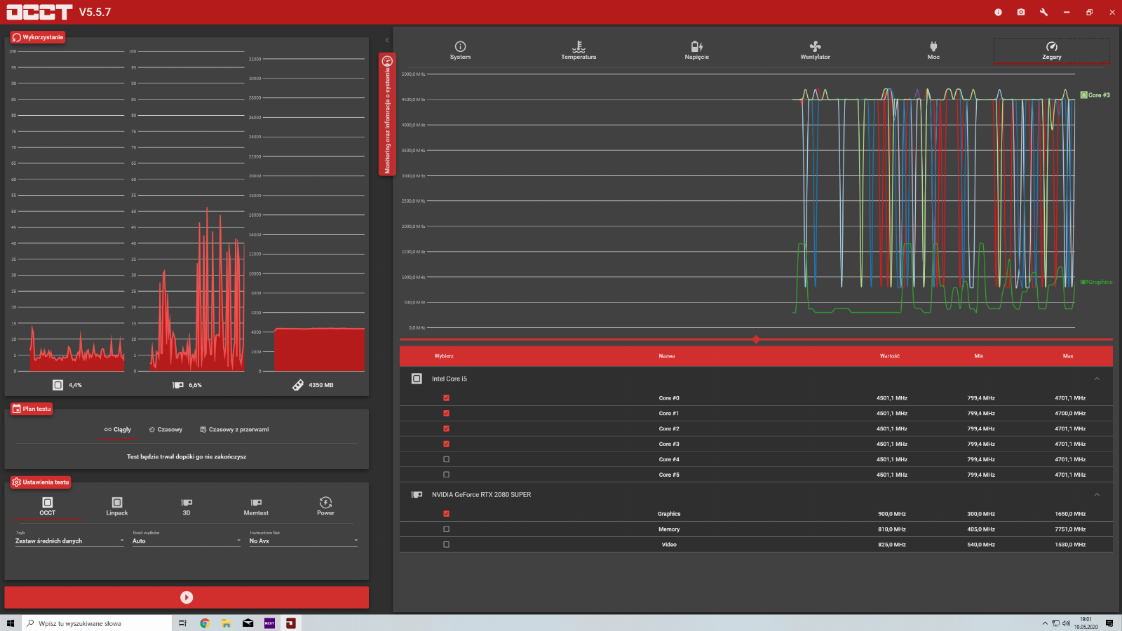Click the Wykorzystanie panel label
Viewport: 1122px width, 631px height.
tap(37, 37)
